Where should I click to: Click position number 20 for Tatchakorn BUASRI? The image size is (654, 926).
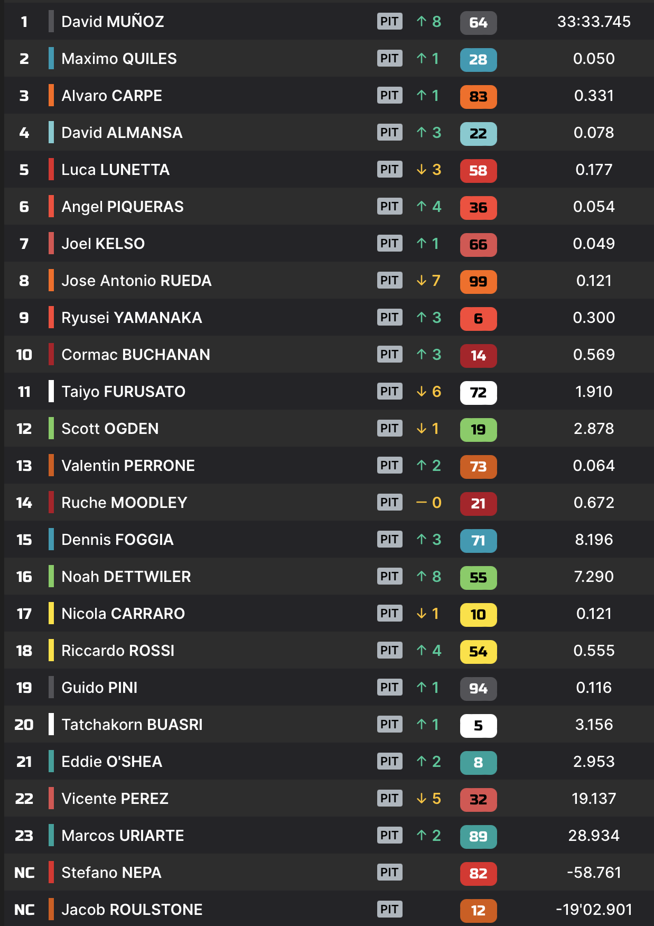coord(24,725)
